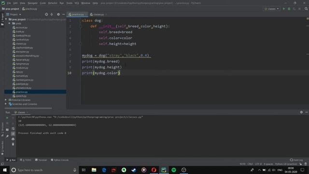Select the highlighted practice.py tree item
Image resolution: width=309 pixels, height=174 pixels.
[x=35, y=92]
